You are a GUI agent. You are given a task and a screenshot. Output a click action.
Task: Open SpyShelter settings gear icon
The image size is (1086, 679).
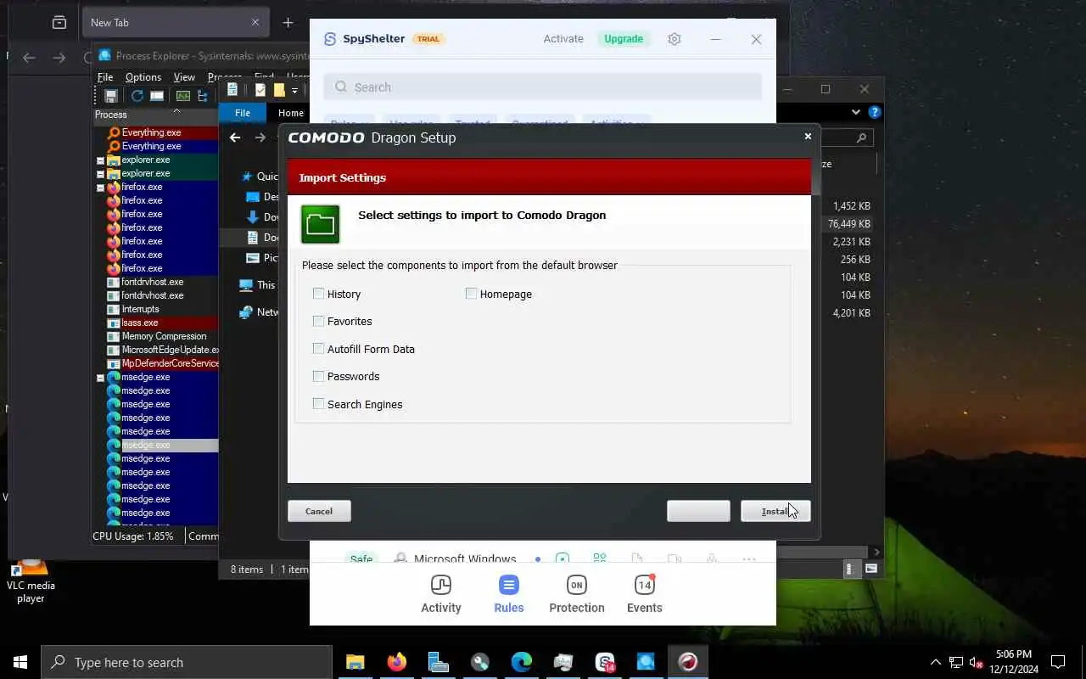point(675,39)
